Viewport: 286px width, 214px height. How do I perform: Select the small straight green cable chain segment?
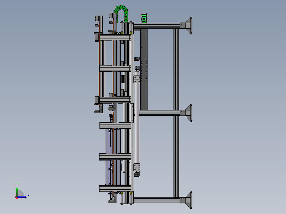pyautogui.click(x=144, y=18)
